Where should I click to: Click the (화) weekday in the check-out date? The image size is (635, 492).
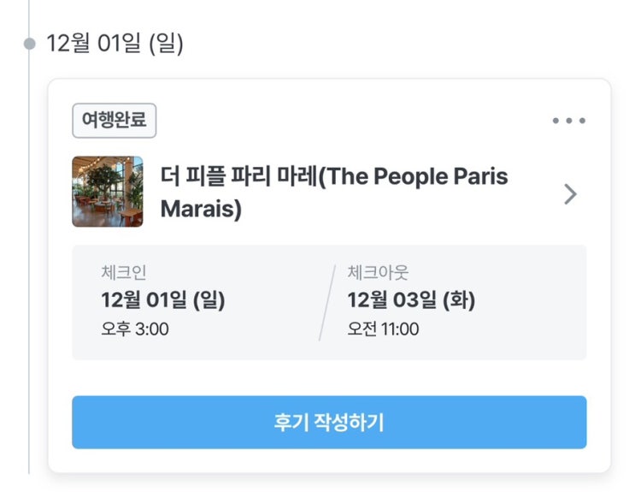point(456,300)
